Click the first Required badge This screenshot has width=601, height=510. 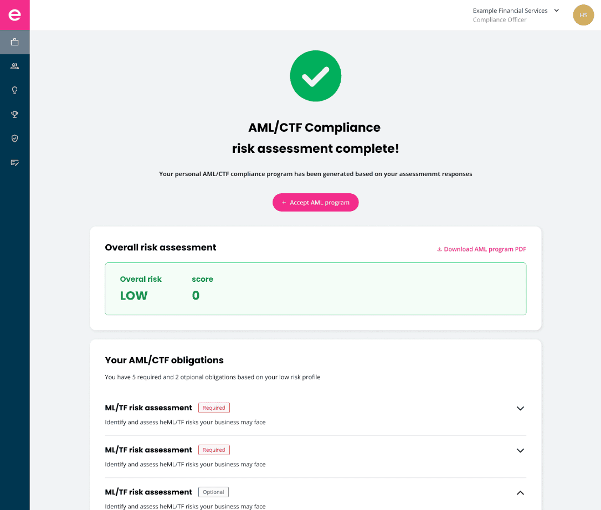(x=214, y=408)
